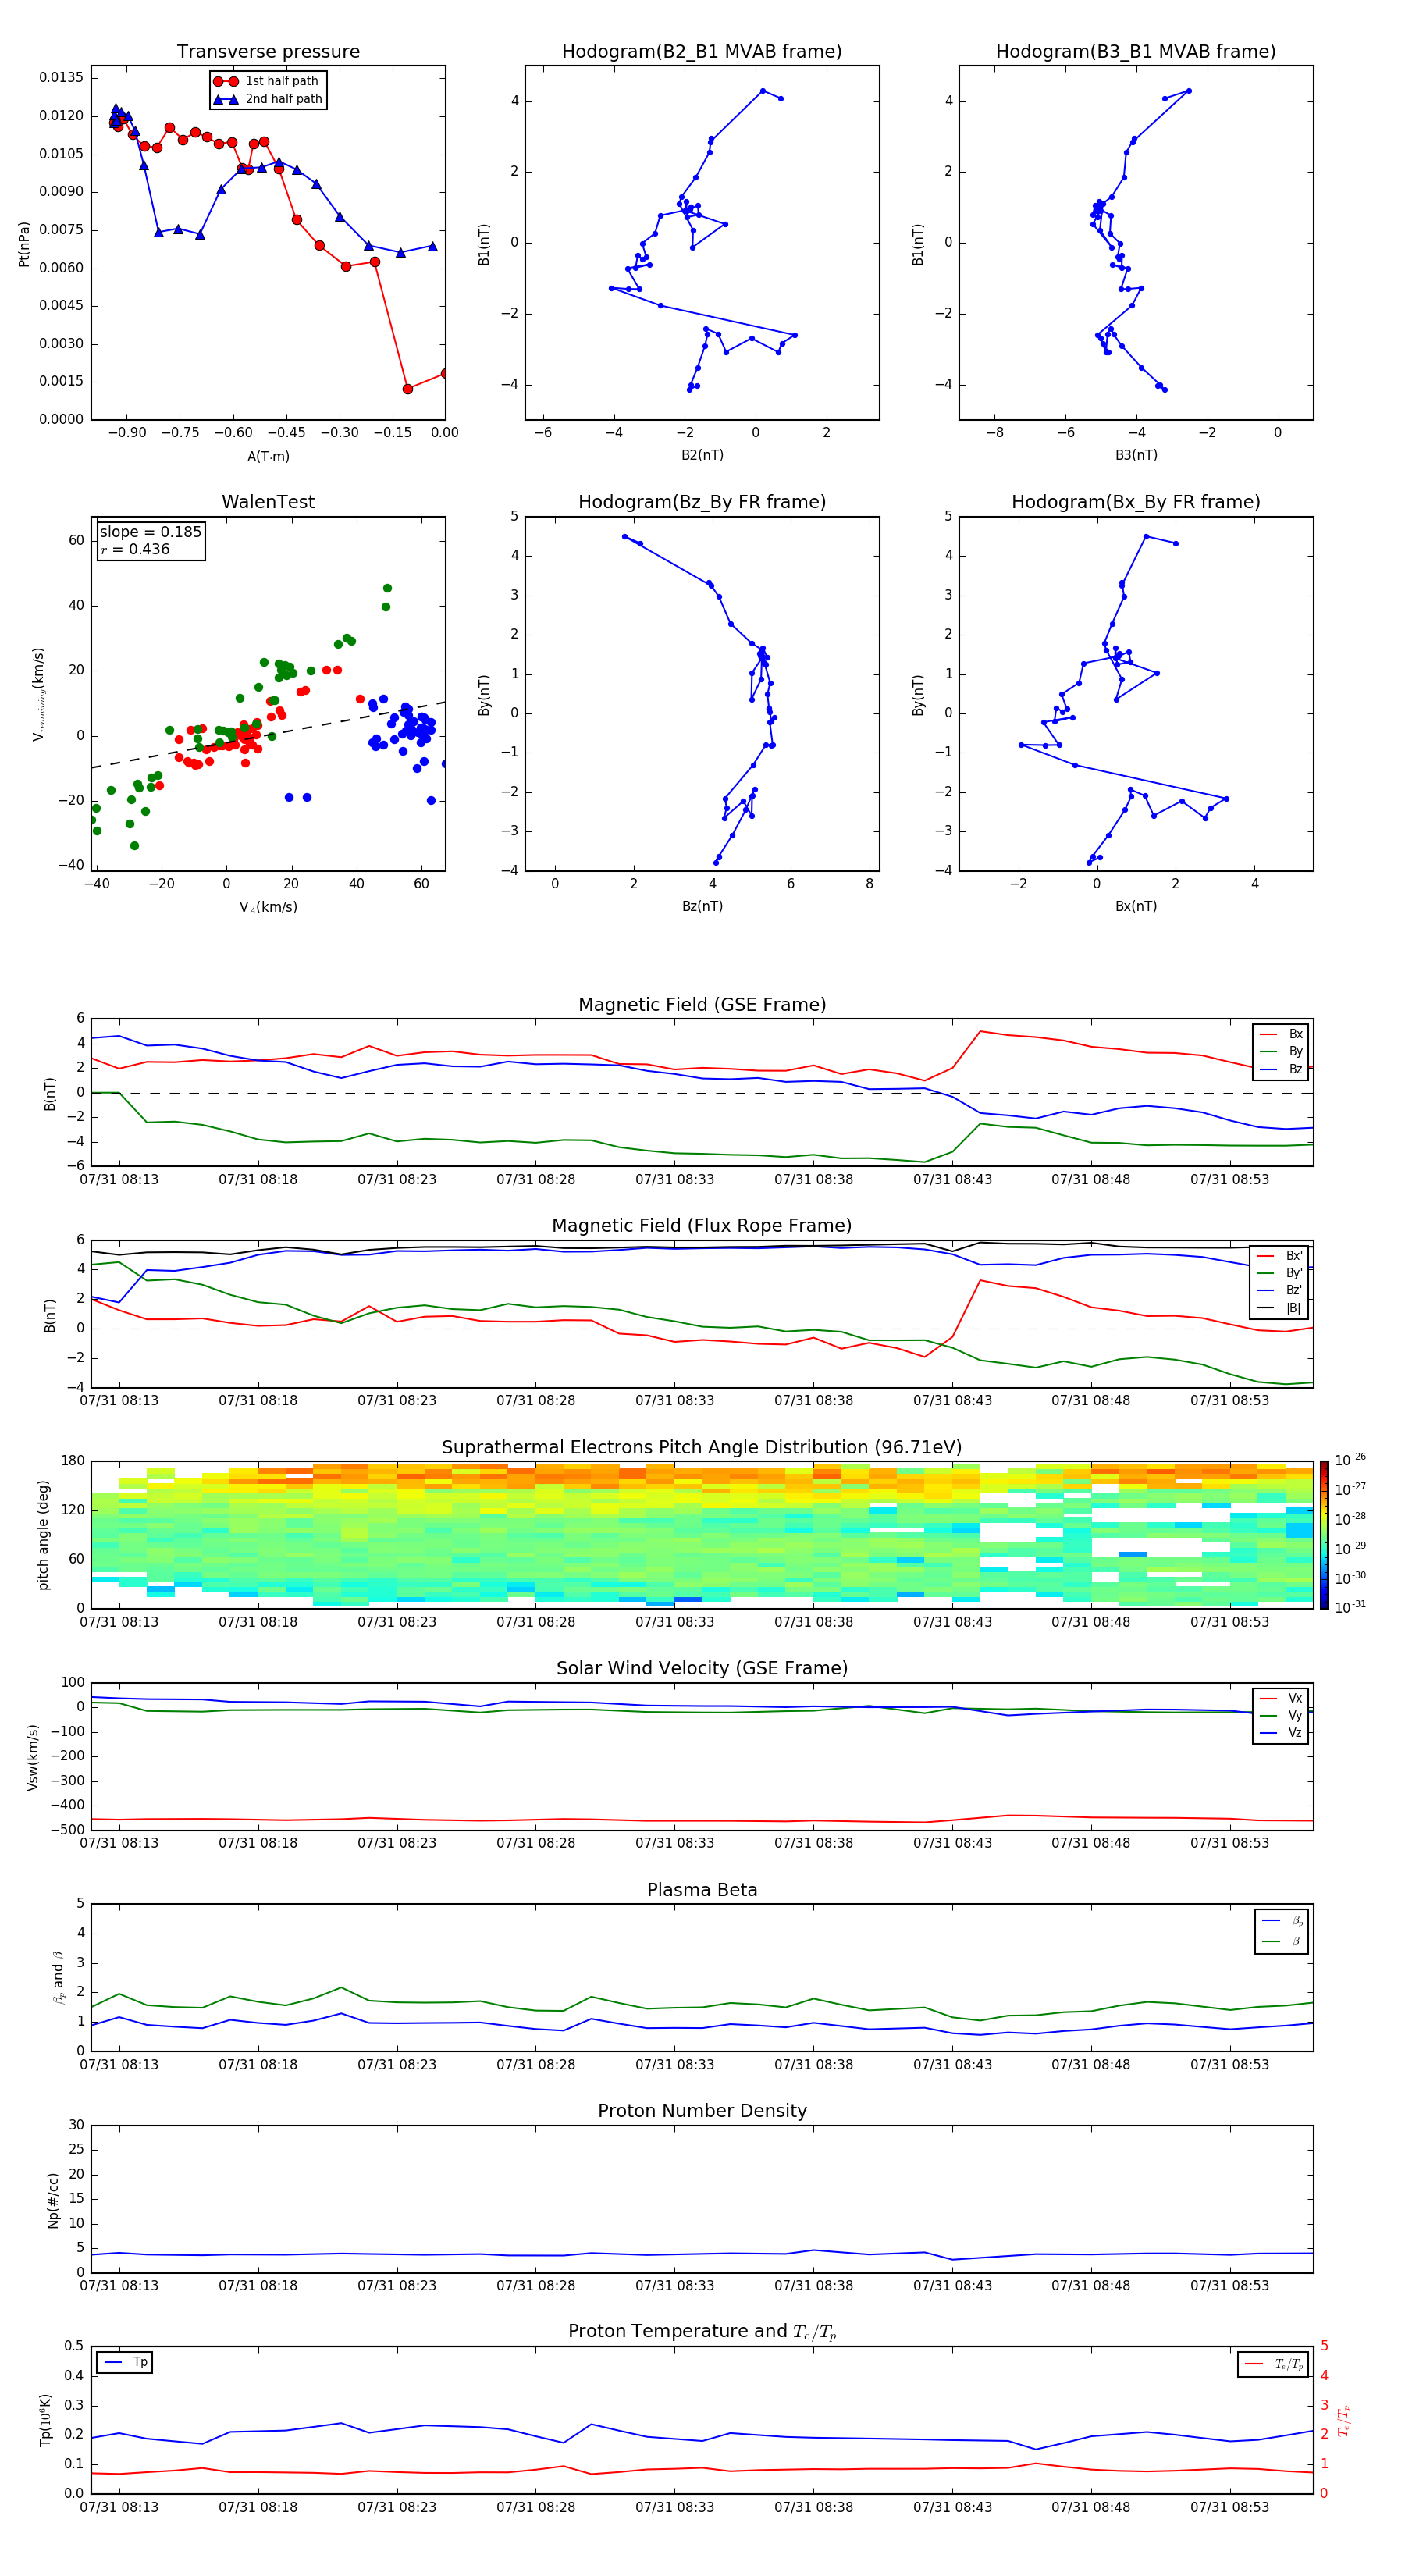Click the "Solar Wind Velocity (GSE Frame)" title
Image resolution: width=1405 pixels, height=2576 pixels.
tap(702, 1669)
